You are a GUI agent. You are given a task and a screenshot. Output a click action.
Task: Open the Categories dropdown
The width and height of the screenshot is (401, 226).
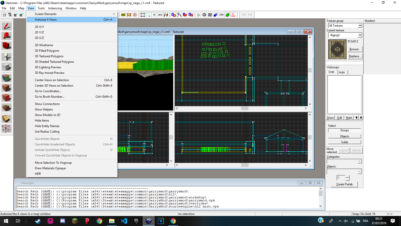[344, 161]
